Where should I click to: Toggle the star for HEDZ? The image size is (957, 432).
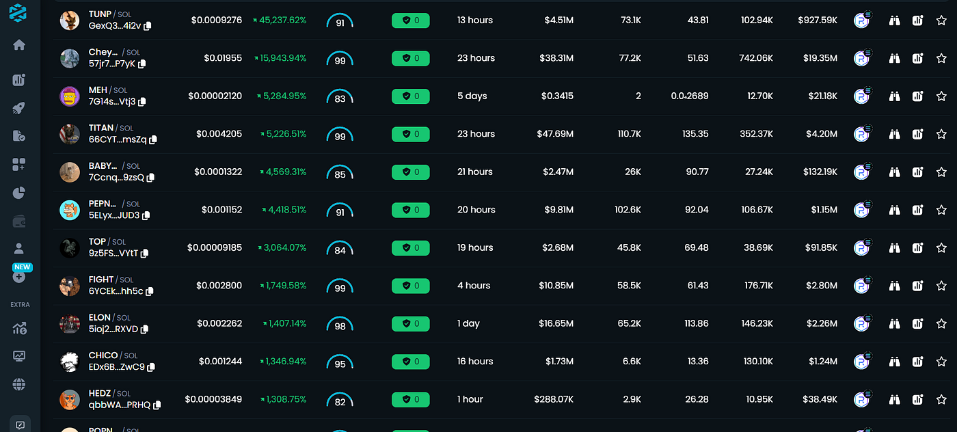(x=941, y=399)
